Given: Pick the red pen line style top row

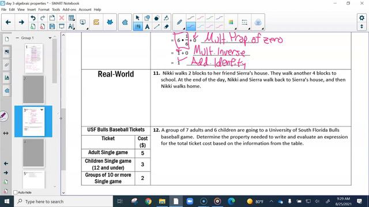Looking at the screenshot, I should (x=200, y=18).
